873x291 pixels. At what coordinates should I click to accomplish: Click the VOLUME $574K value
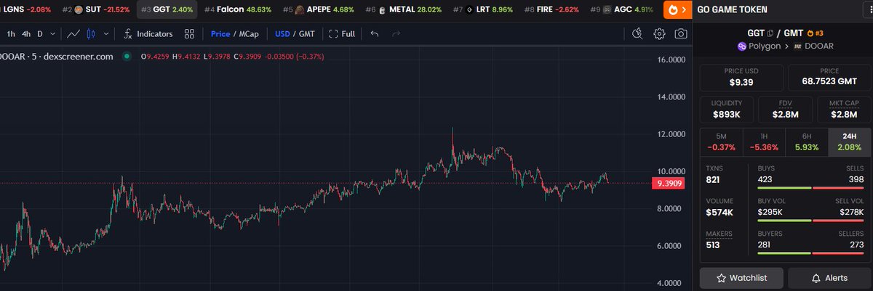click(719, 212)
